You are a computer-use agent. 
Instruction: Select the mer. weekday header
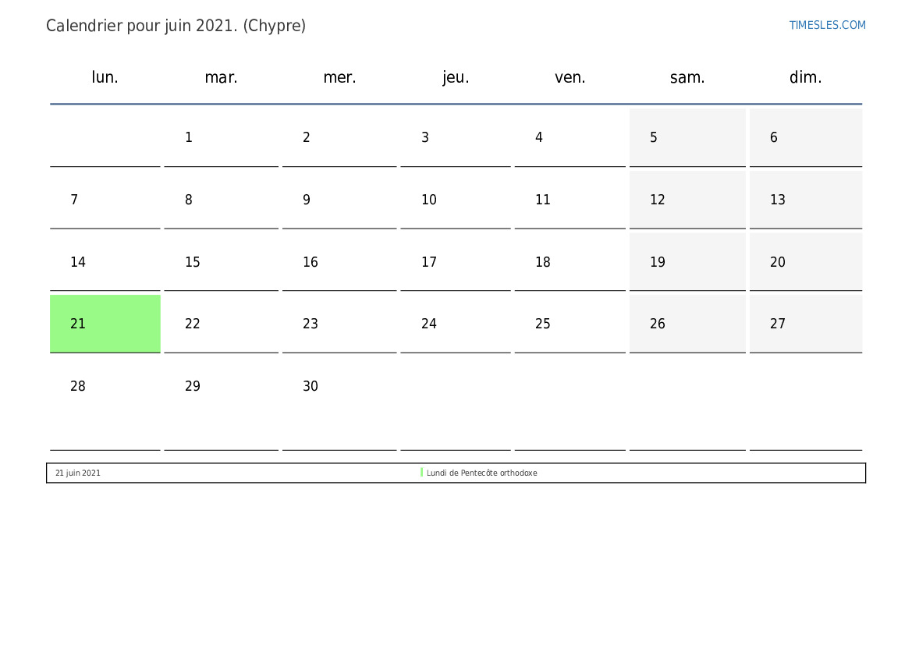pos(339,77)
